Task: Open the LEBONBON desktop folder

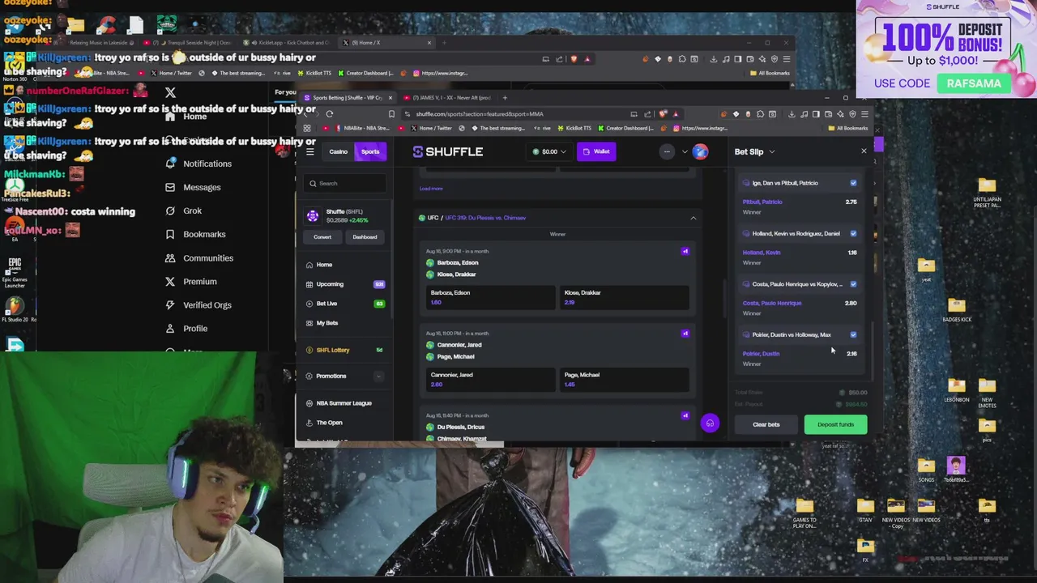Action: pyautogui.click(x=957, y=389)
